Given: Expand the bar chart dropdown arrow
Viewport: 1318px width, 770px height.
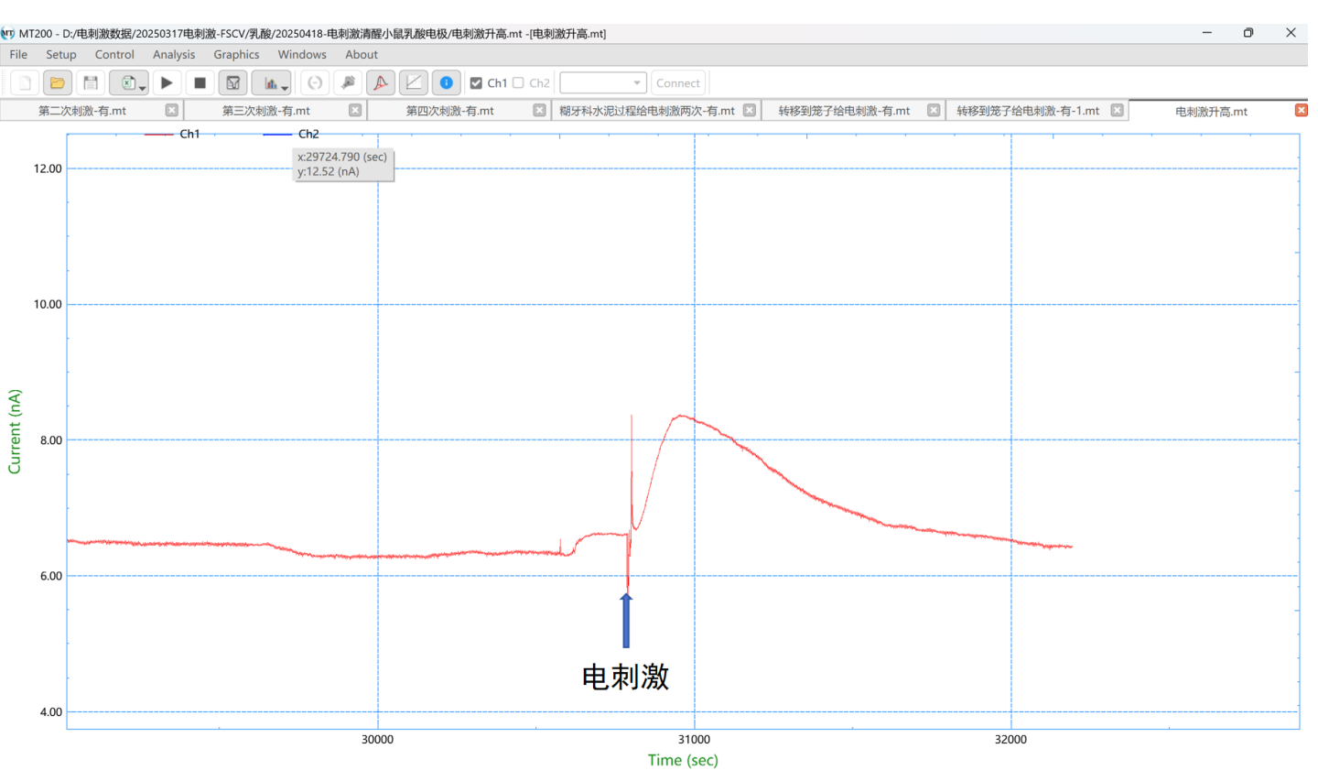Looking at the screenshot, I should (x=286, y=88).
